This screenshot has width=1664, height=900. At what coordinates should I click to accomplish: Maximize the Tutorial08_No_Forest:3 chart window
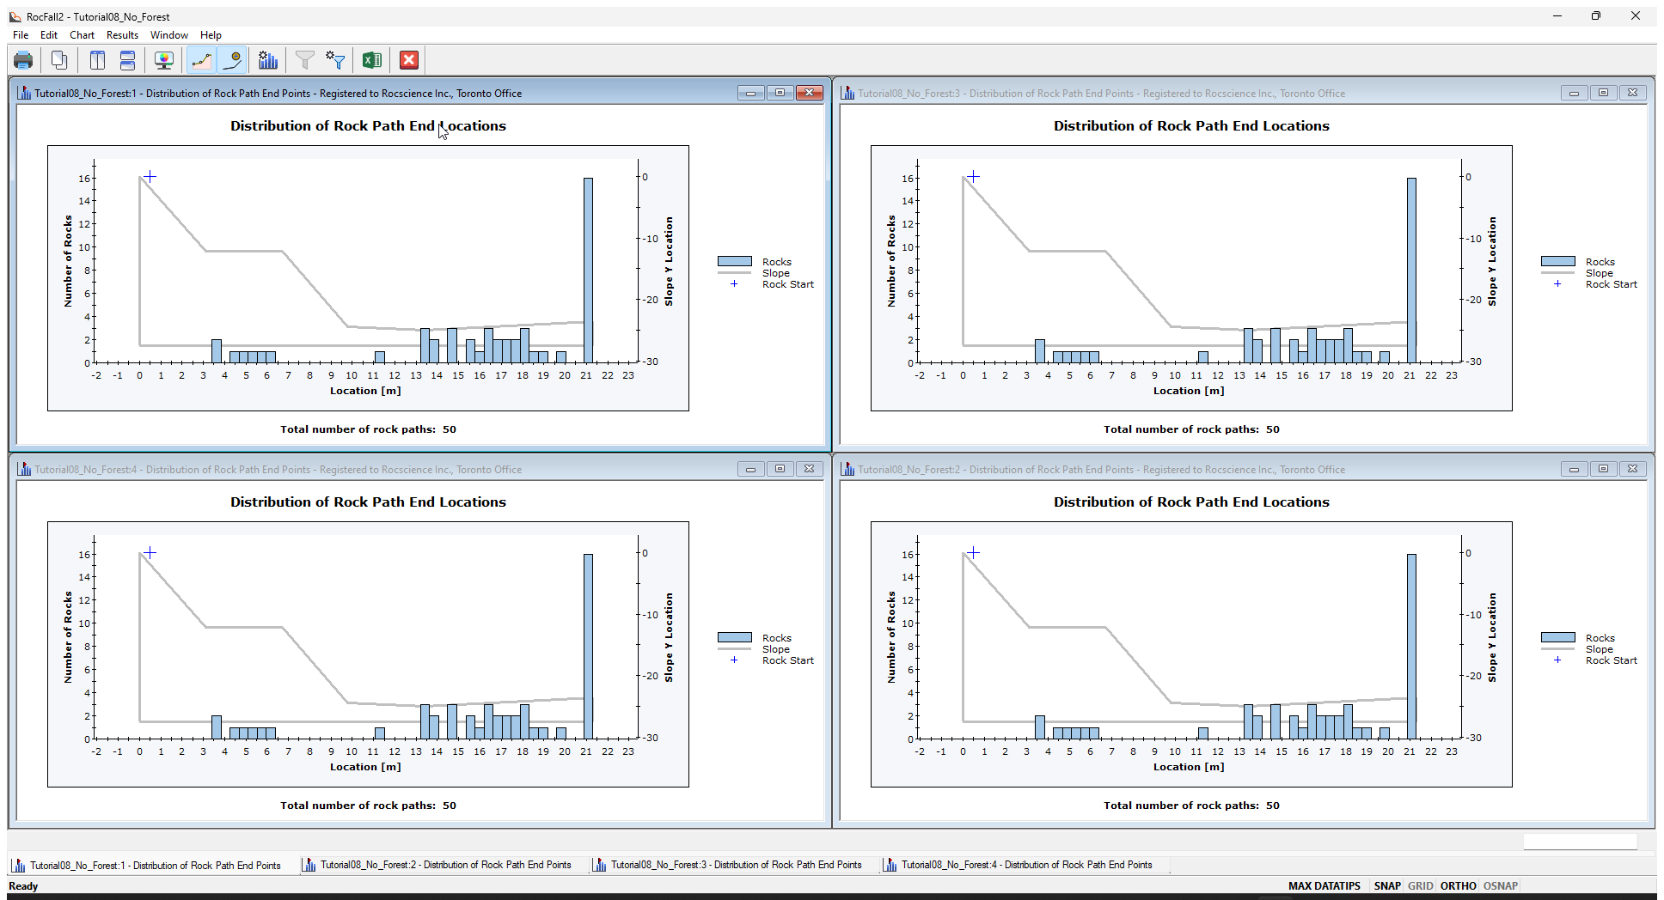1603,93
